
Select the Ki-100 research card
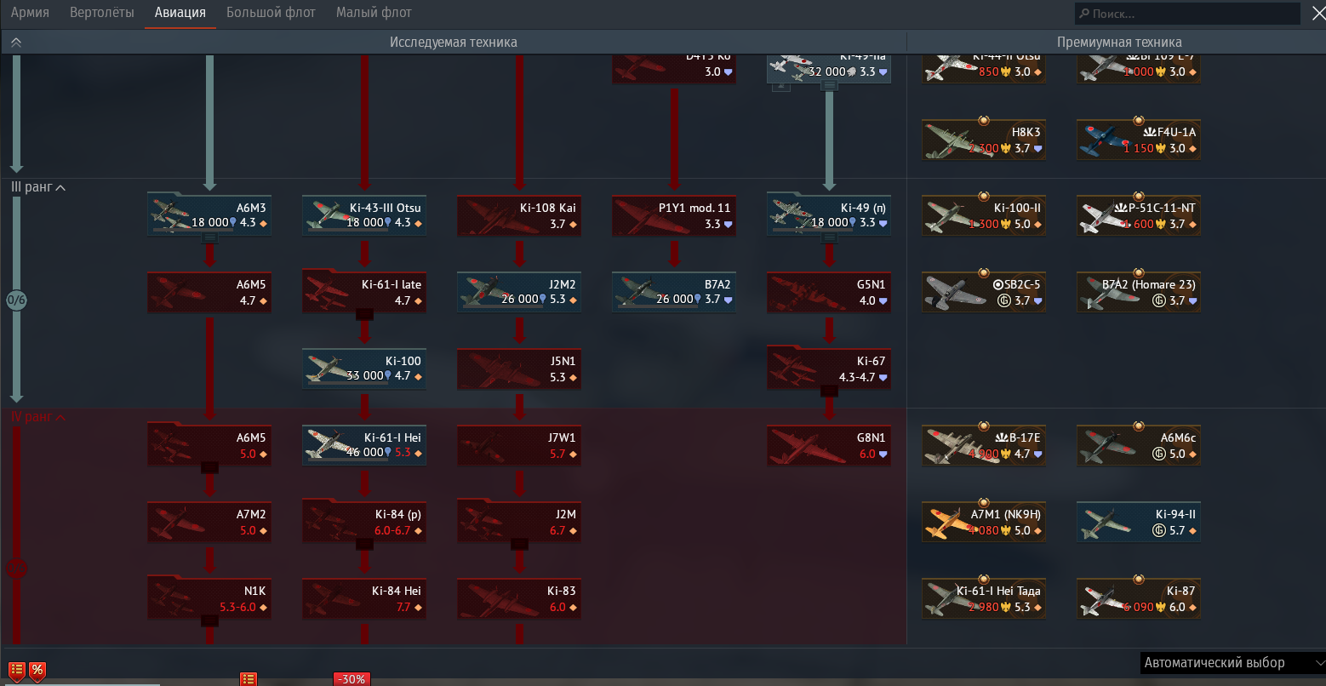364,369
